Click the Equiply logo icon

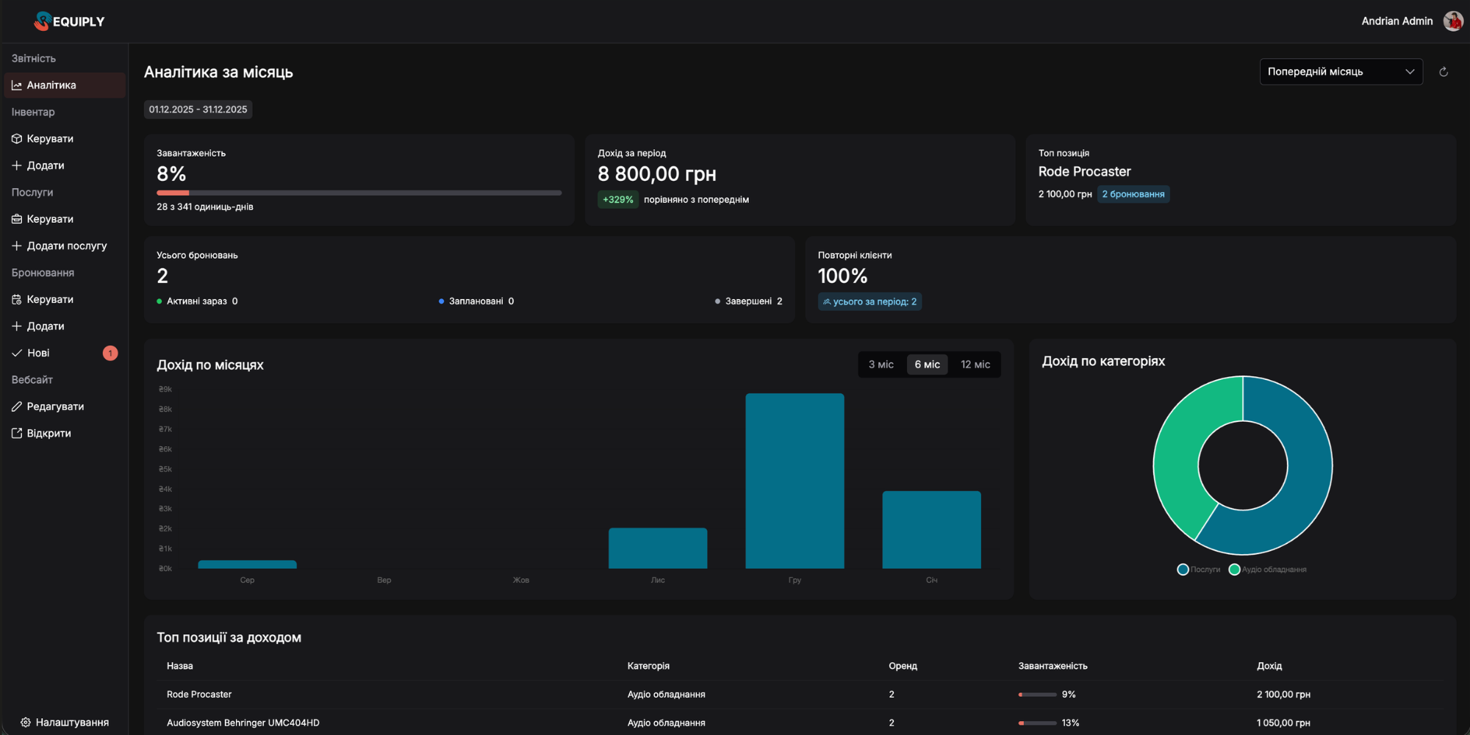[43, 21]
